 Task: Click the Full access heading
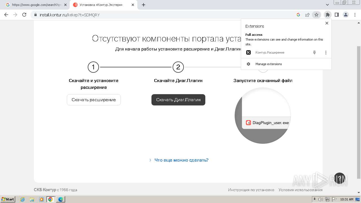254,35
